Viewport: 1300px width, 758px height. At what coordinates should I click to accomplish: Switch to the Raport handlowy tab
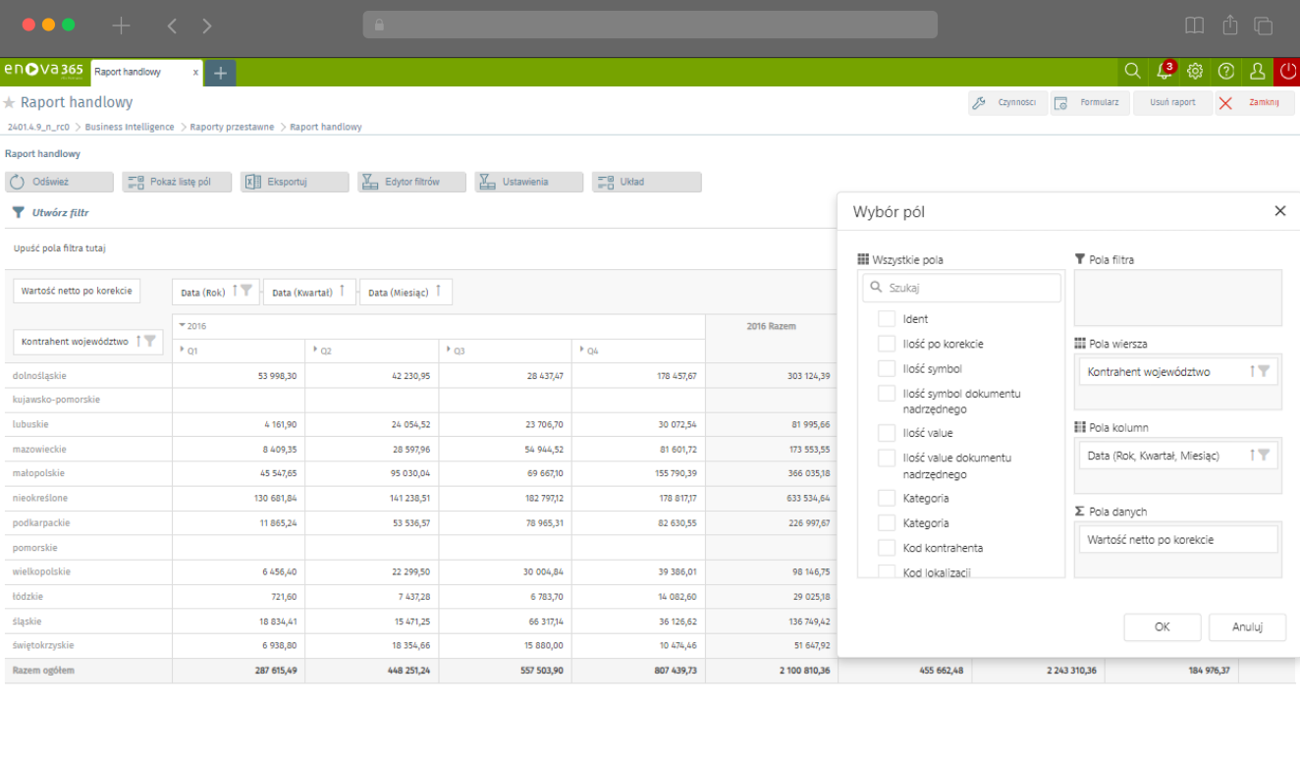tap(137, 73)
